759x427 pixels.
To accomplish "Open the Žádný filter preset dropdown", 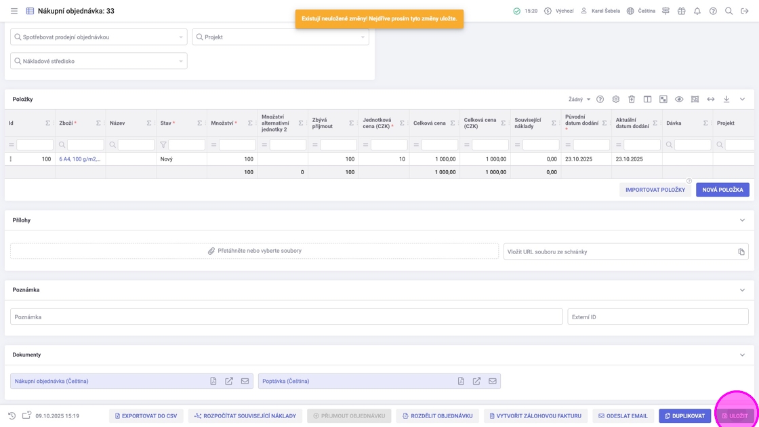I will (579, 100).
